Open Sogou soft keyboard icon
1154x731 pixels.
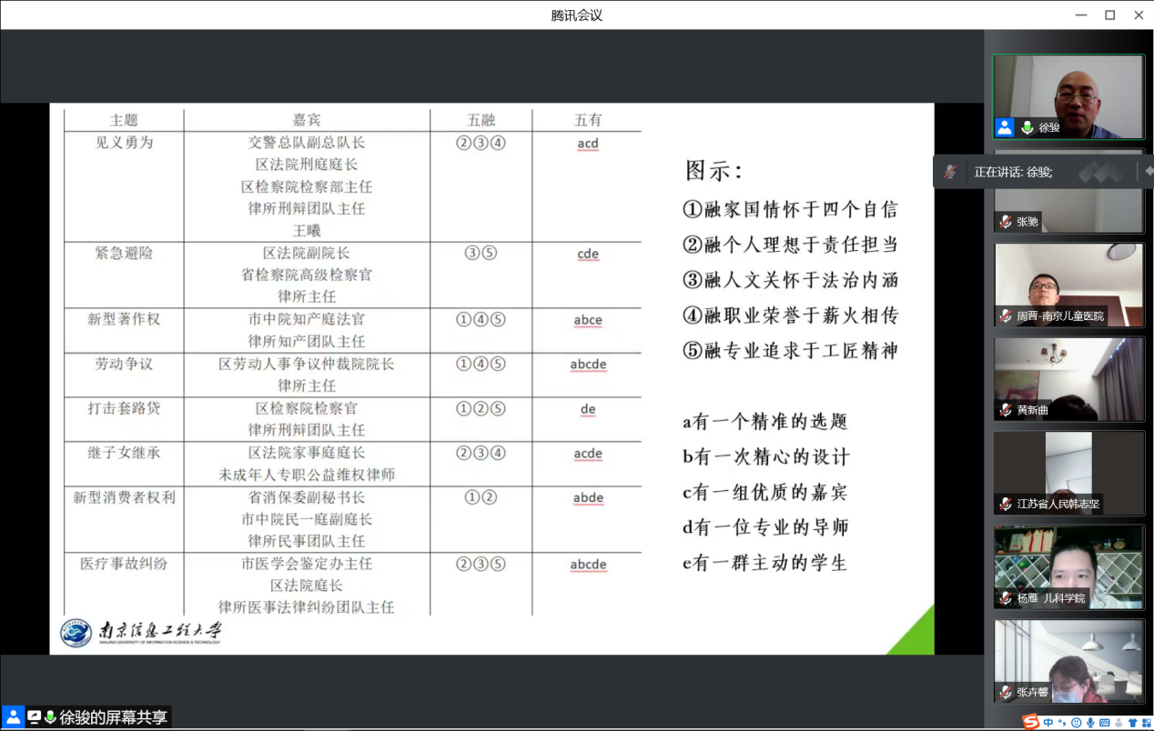[1104, 723]
